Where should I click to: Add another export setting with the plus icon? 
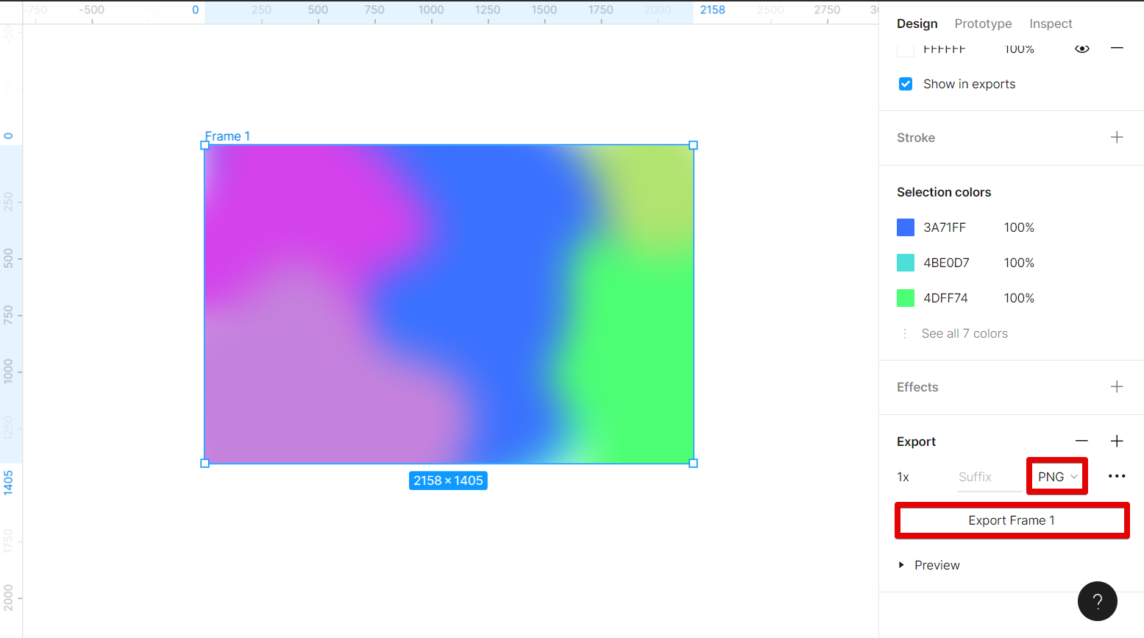(x=1116, y=442)
